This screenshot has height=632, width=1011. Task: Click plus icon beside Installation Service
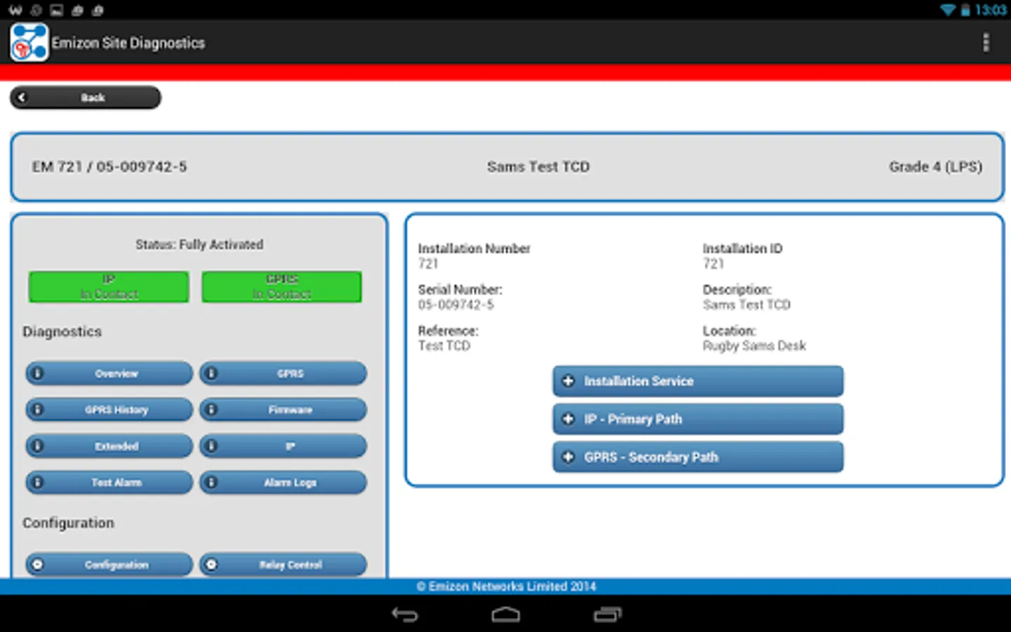(569, 381)
